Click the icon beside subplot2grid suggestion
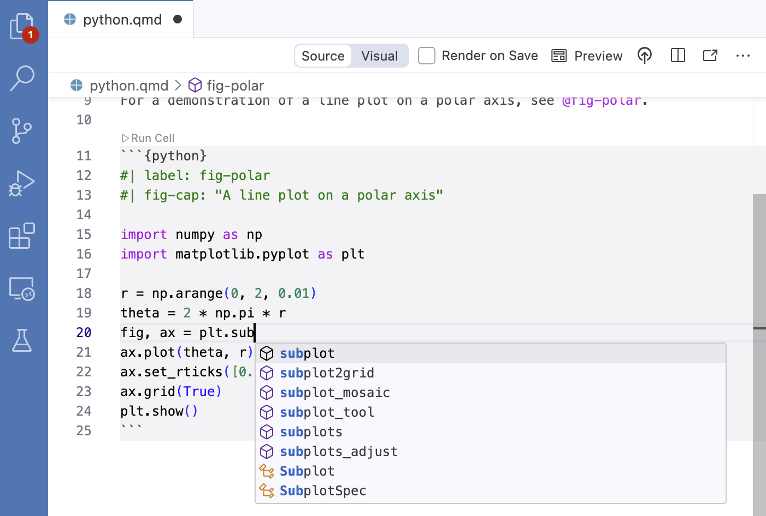This screenshot has width=766, height=516. (x=267, y=373)
